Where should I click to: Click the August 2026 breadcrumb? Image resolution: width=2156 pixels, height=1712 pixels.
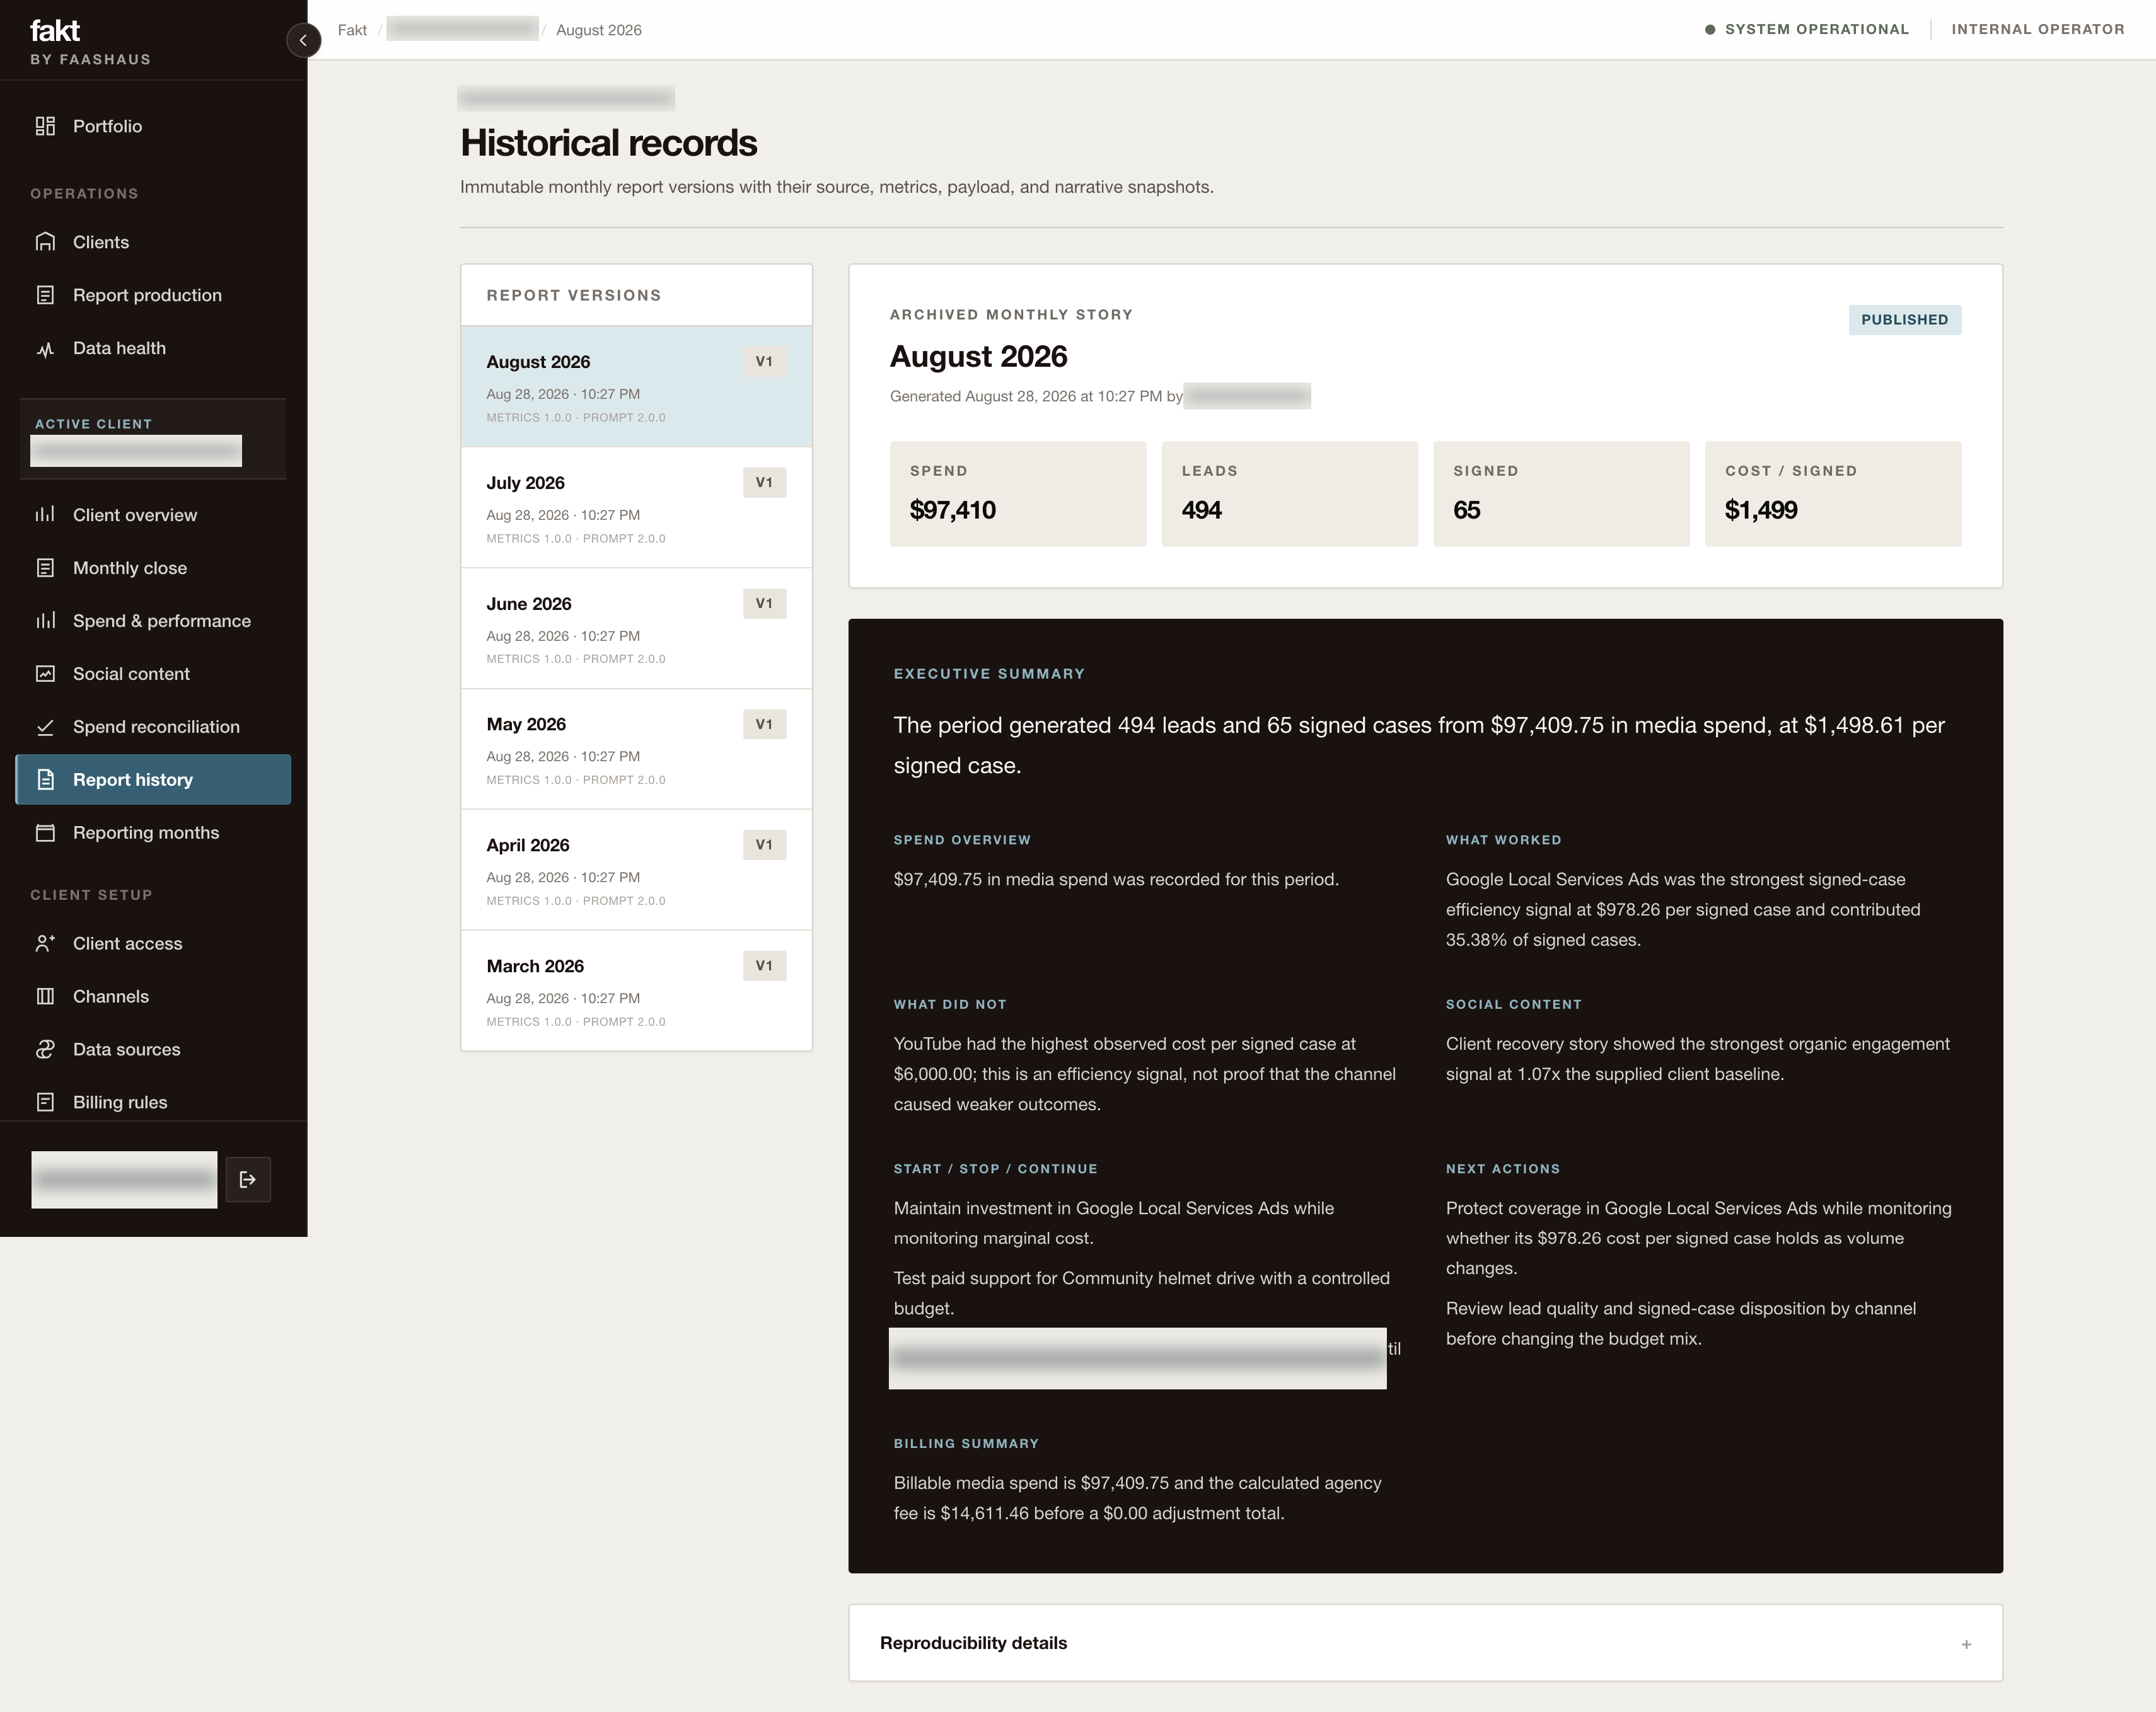pos(599,30)
